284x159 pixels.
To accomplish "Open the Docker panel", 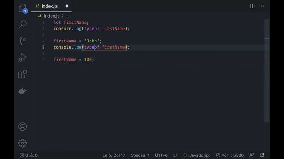I will click(x=23, y=91).
